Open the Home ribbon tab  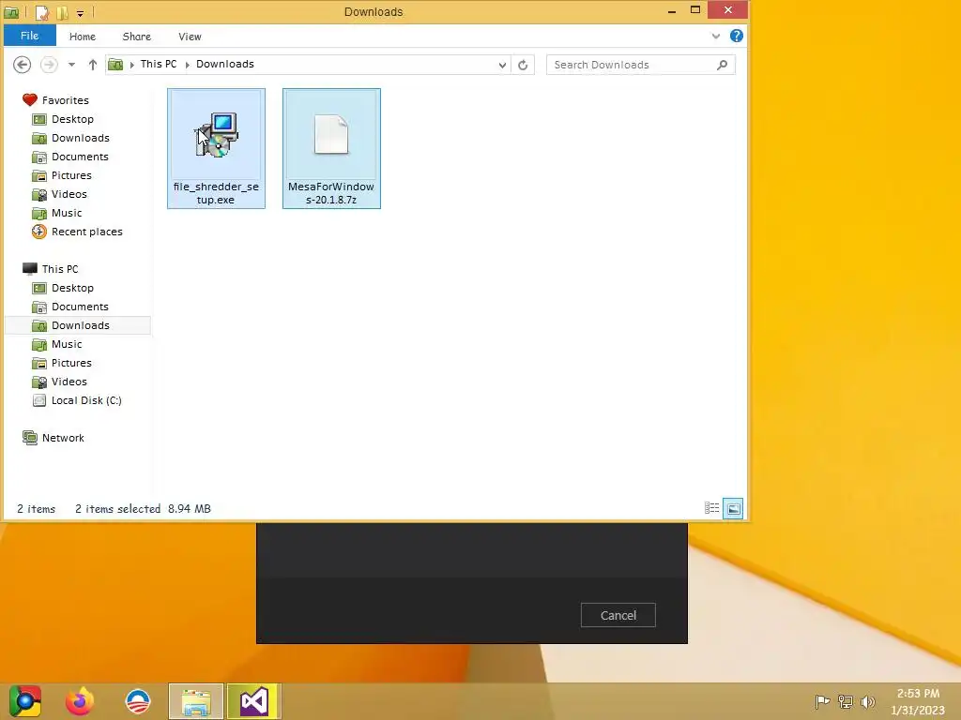83,37
